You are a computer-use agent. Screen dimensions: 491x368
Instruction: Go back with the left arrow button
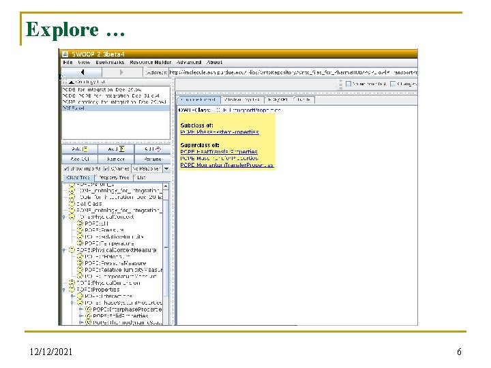click(82, 73)
